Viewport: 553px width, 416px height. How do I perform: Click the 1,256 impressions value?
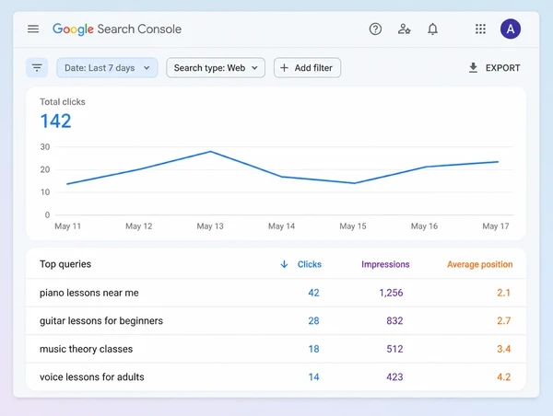coord(391,293)
